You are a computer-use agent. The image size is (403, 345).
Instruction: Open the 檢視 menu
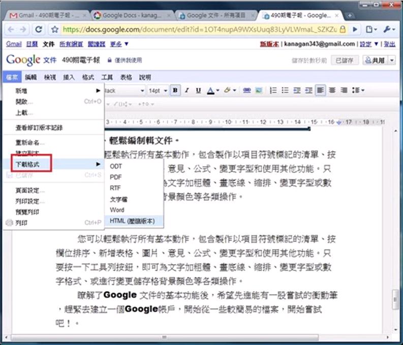(x=50, y=77)
